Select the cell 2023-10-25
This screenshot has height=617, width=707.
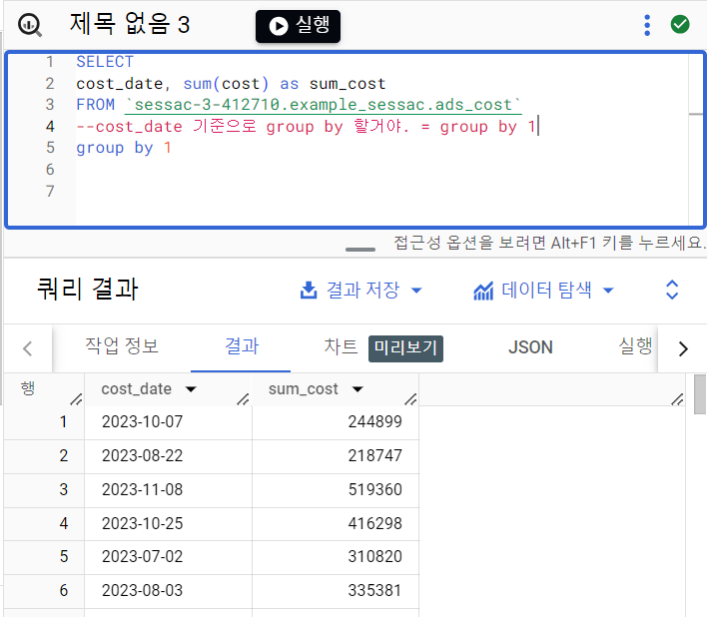click(142, 523)
